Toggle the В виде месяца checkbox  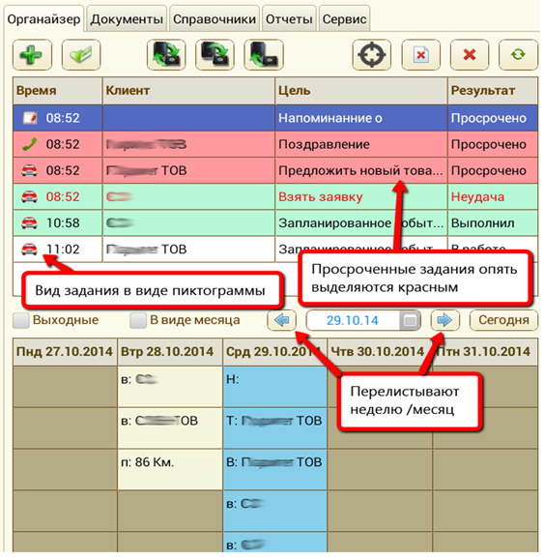(x=138, y=320)
